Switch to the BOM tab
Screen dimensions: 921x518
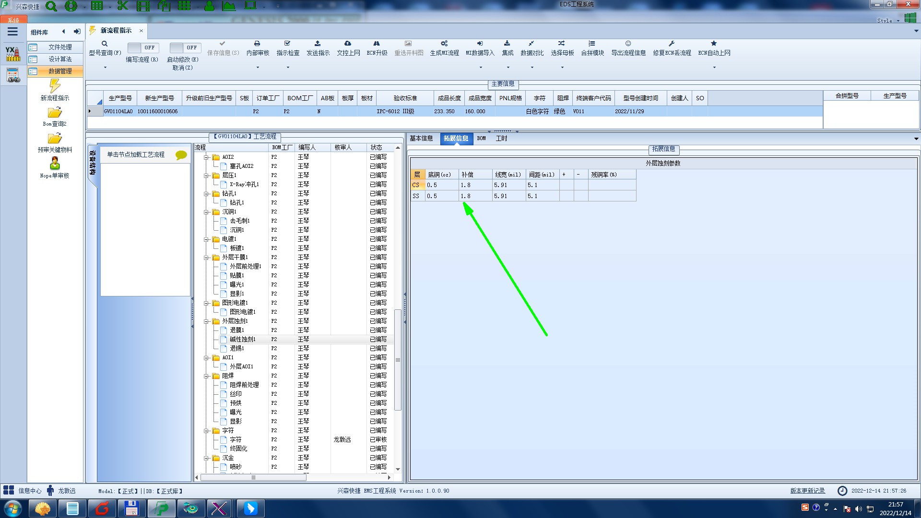[x=481, y=139]
